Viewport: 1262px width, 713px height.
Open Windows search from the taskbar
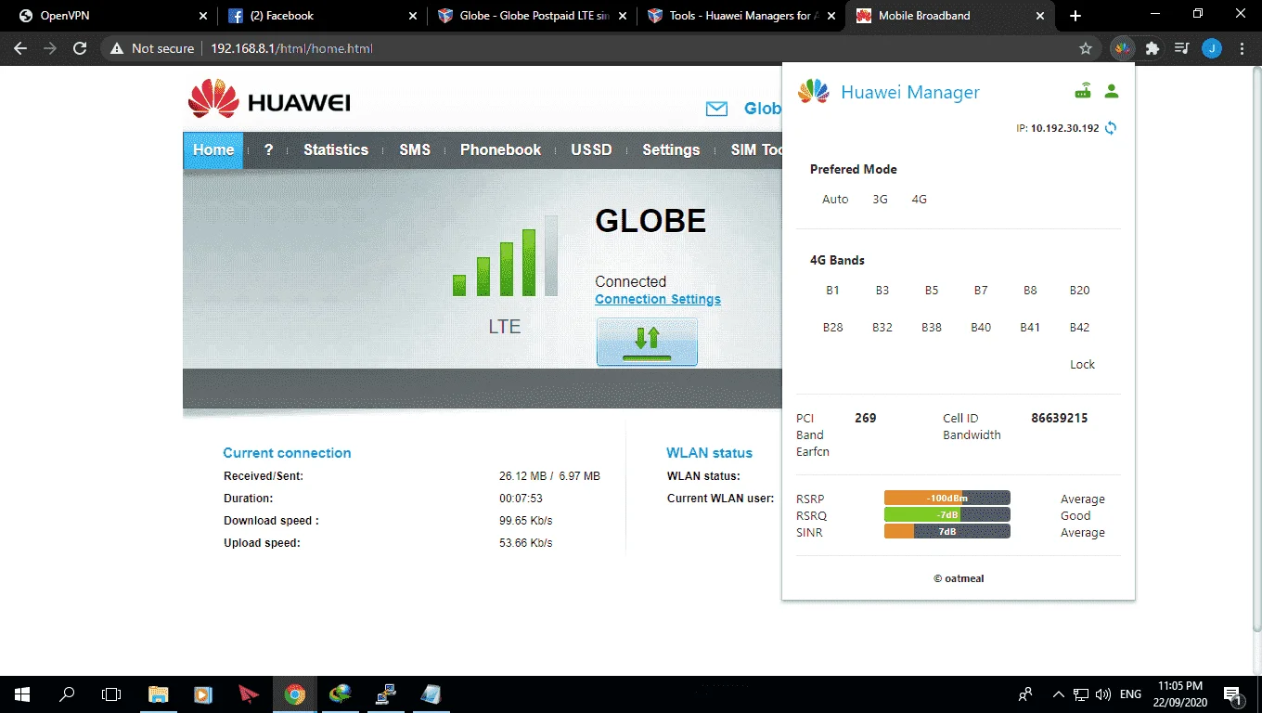[67, 694]
